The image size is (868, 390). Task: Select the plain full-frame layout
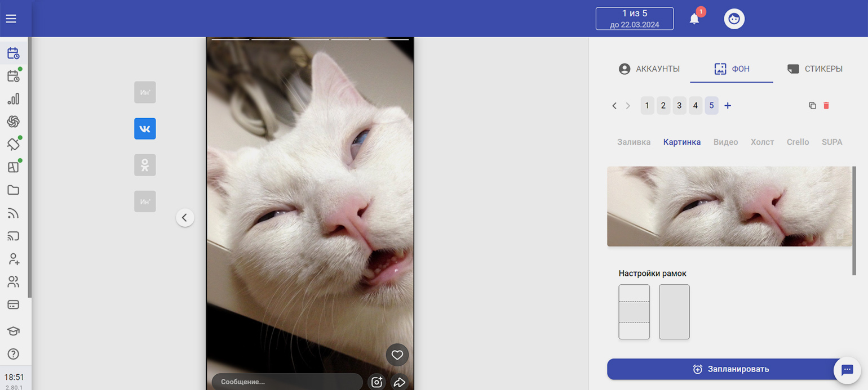coord(674,312)
